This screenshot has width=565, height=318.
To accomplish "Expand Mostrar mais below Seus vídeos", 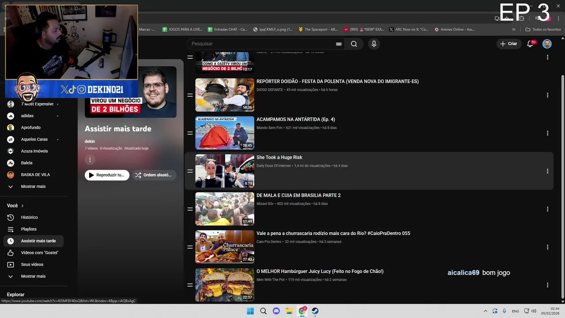I will [34, 276].
